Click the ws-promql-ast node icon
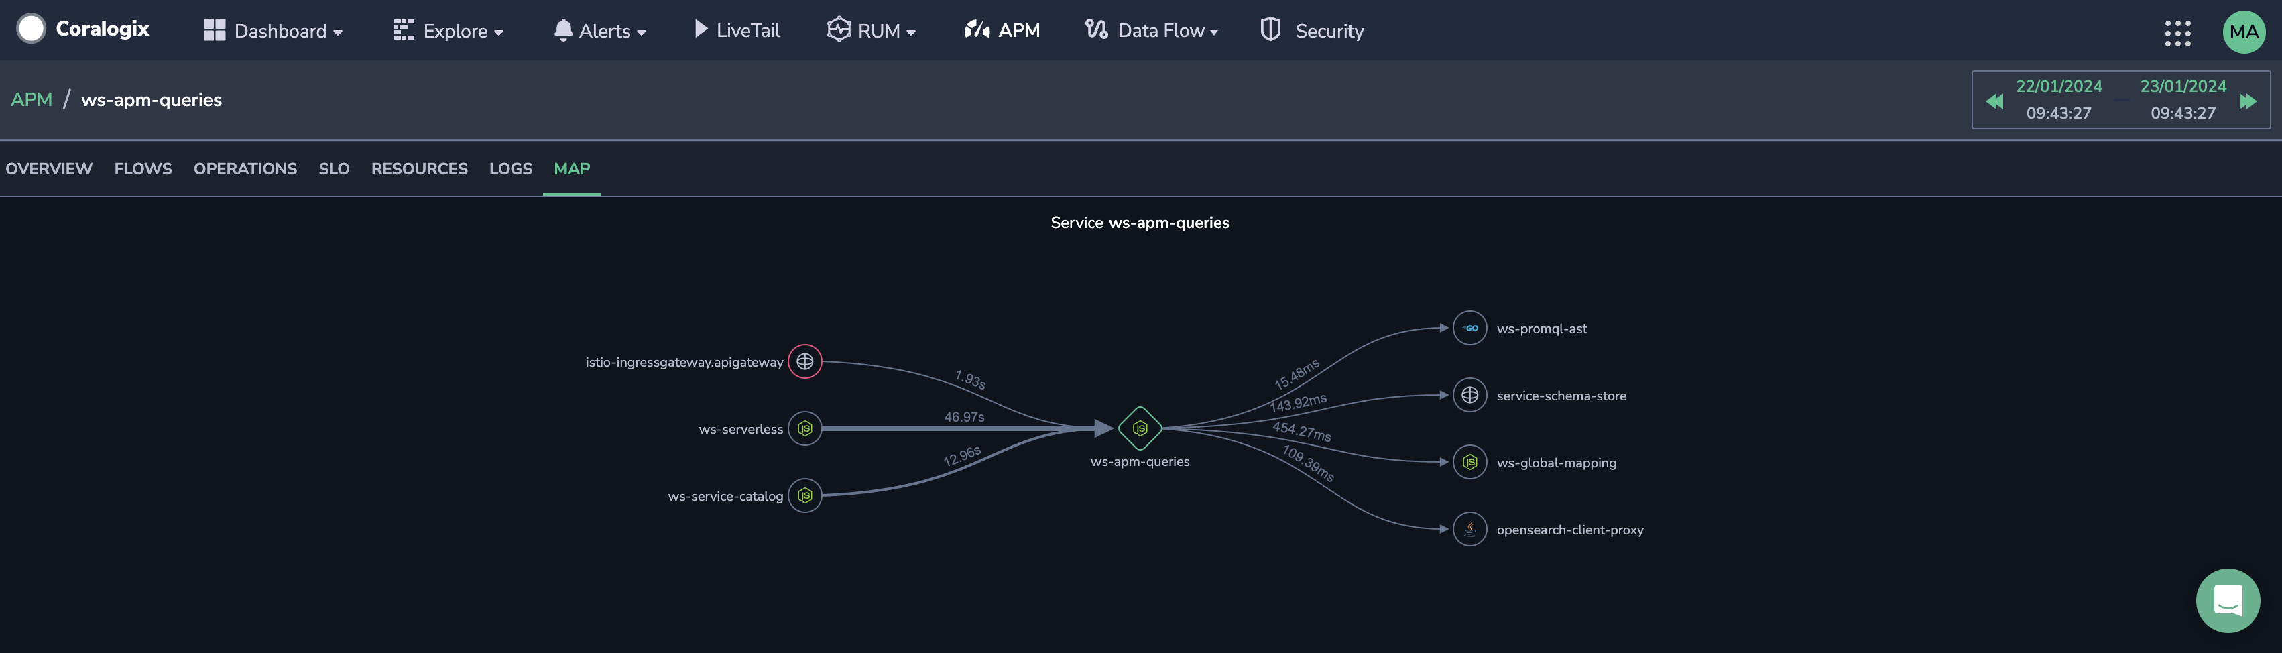This screenshot has height=653, width=2282. click(1469, 328)
